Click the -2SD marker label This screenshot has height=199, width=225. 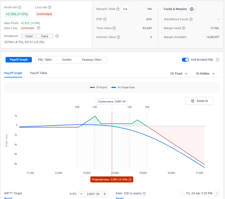pos(77,107)
